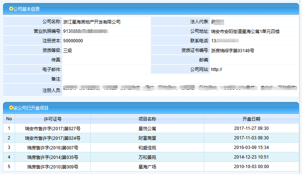Click the 项目名称 column header

(147, 119)
